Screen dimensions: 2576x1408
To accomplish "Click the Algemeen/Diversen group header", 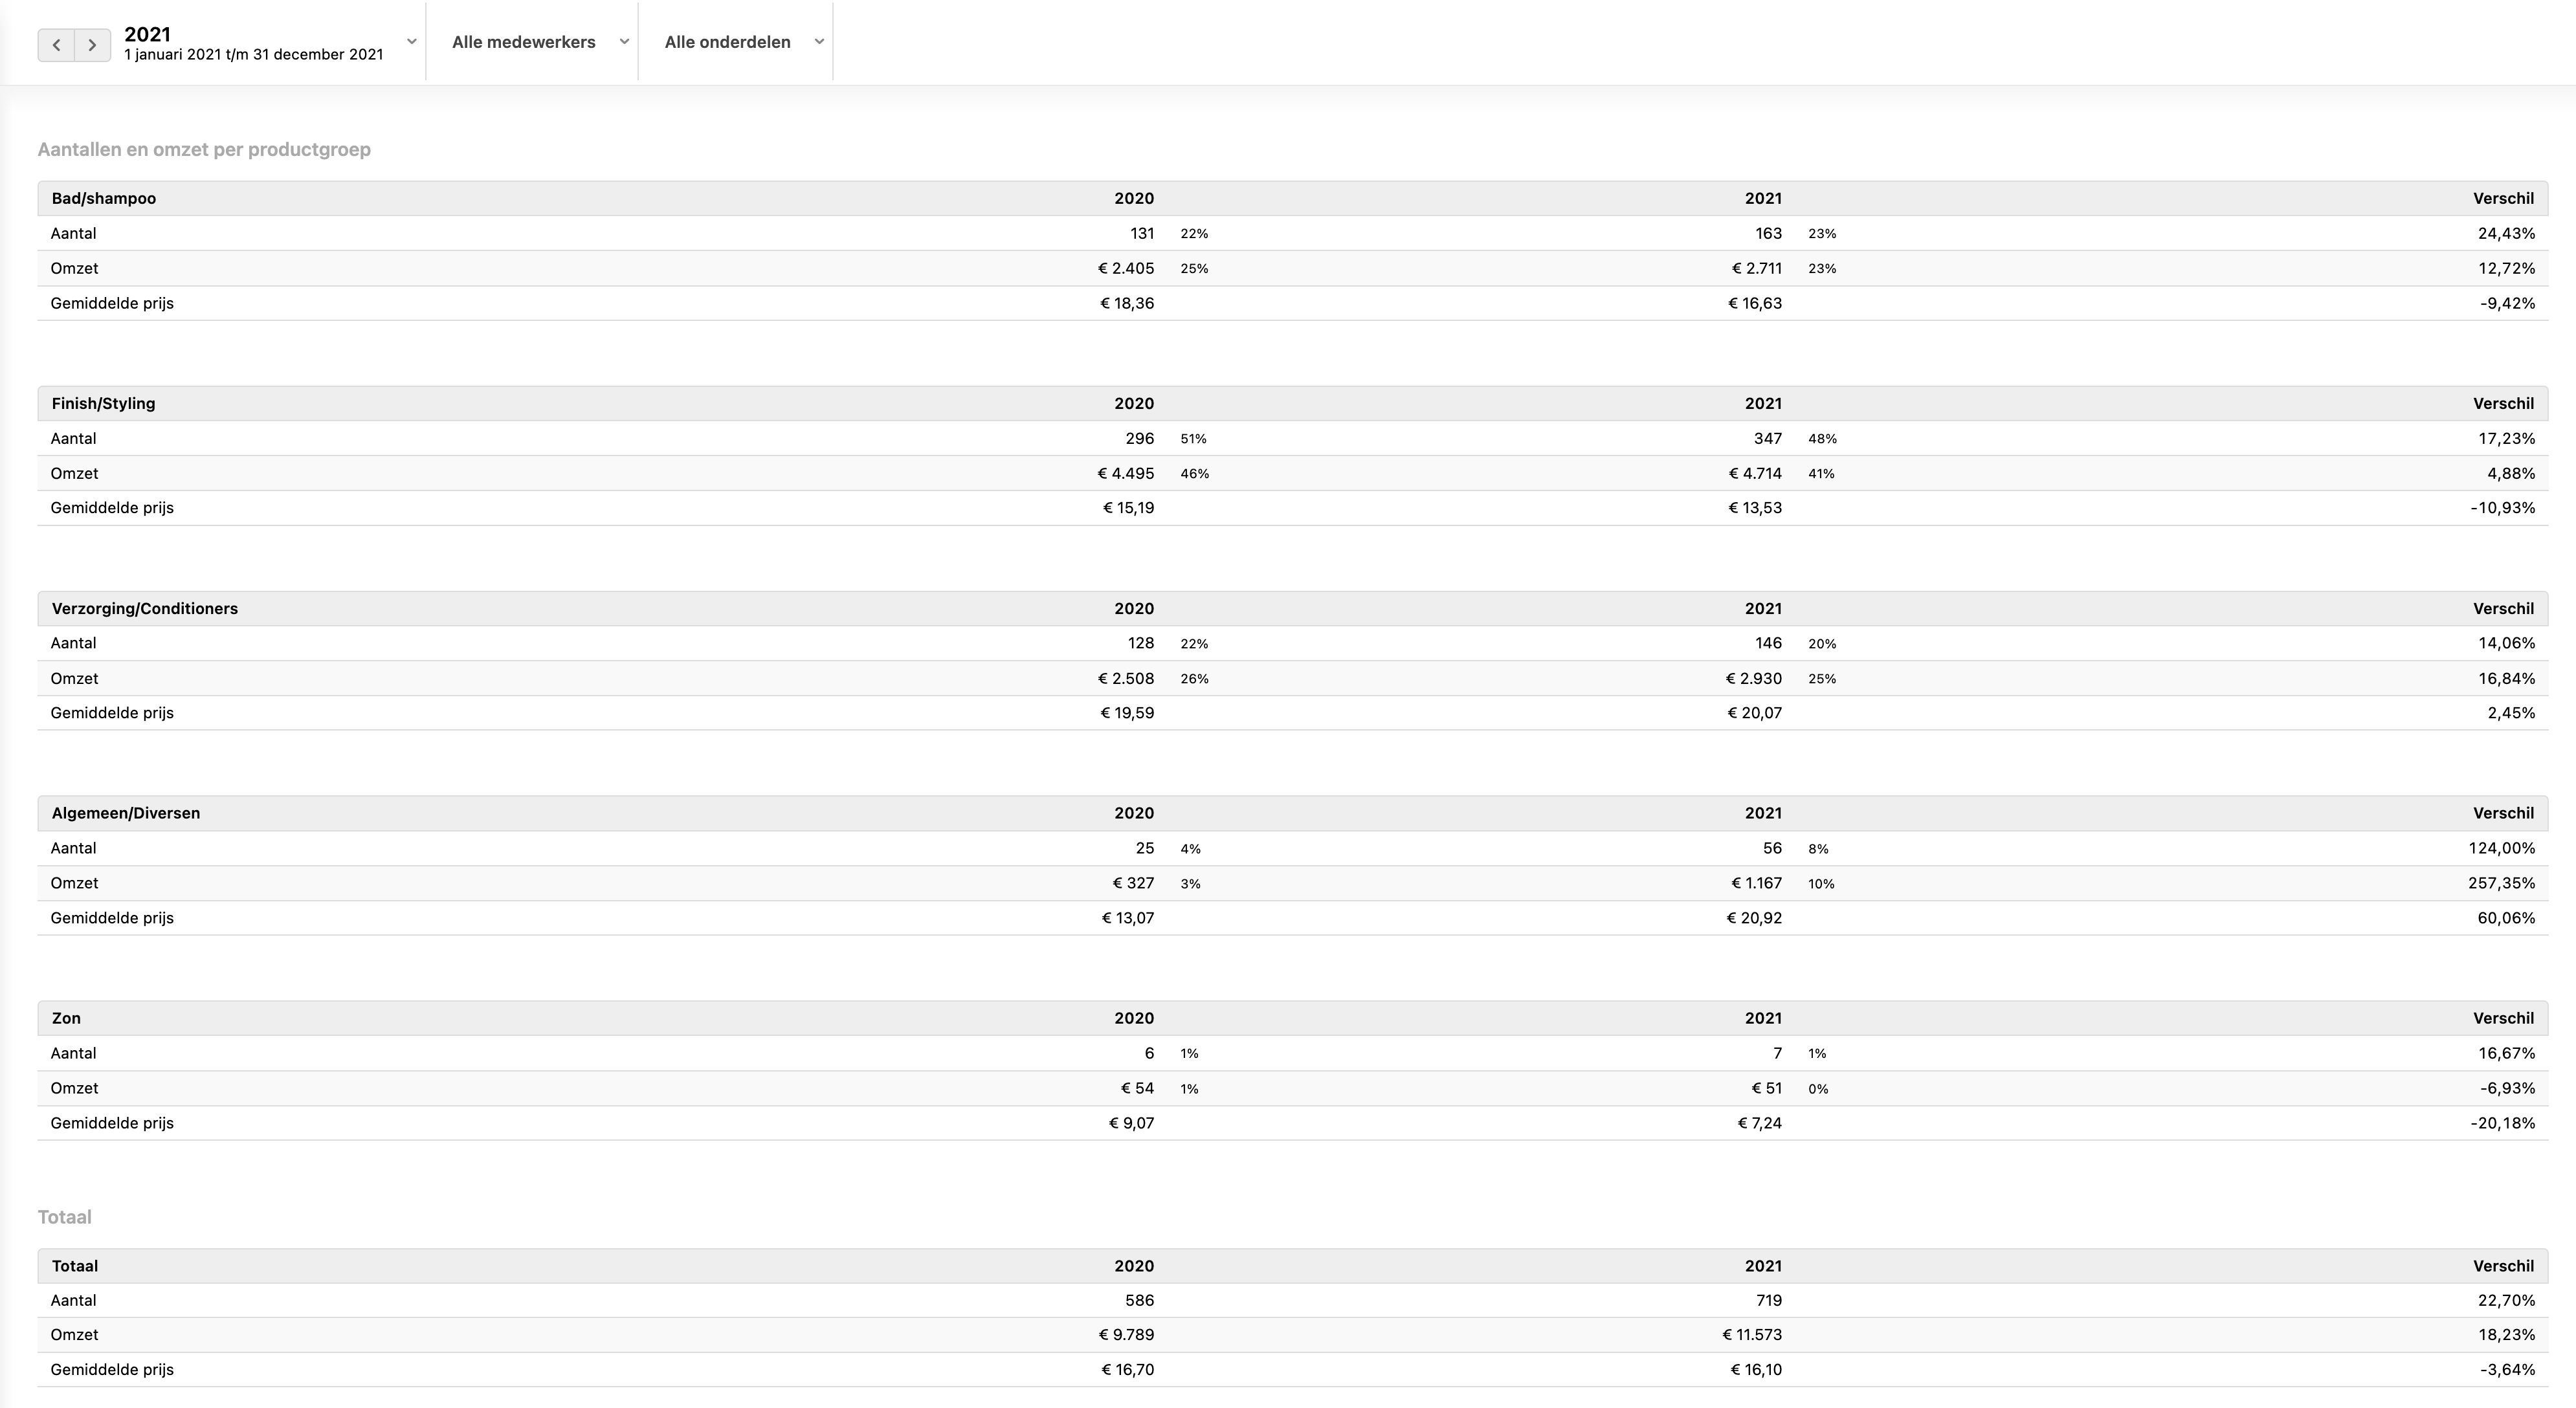I will [126, 813].
